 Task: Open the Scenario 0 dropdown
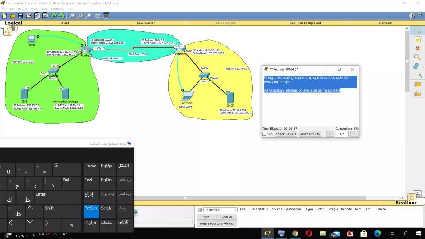click(x=220, y=210)
